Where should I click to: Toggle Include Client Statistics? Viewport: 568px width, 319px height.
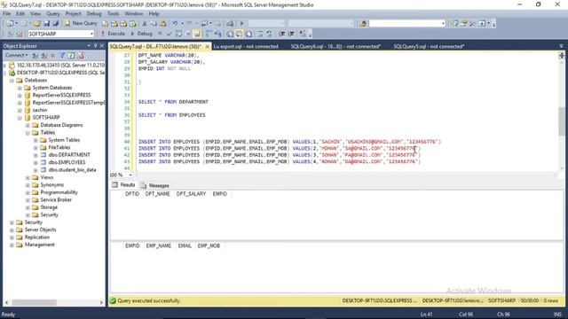[x=218, y=34]
